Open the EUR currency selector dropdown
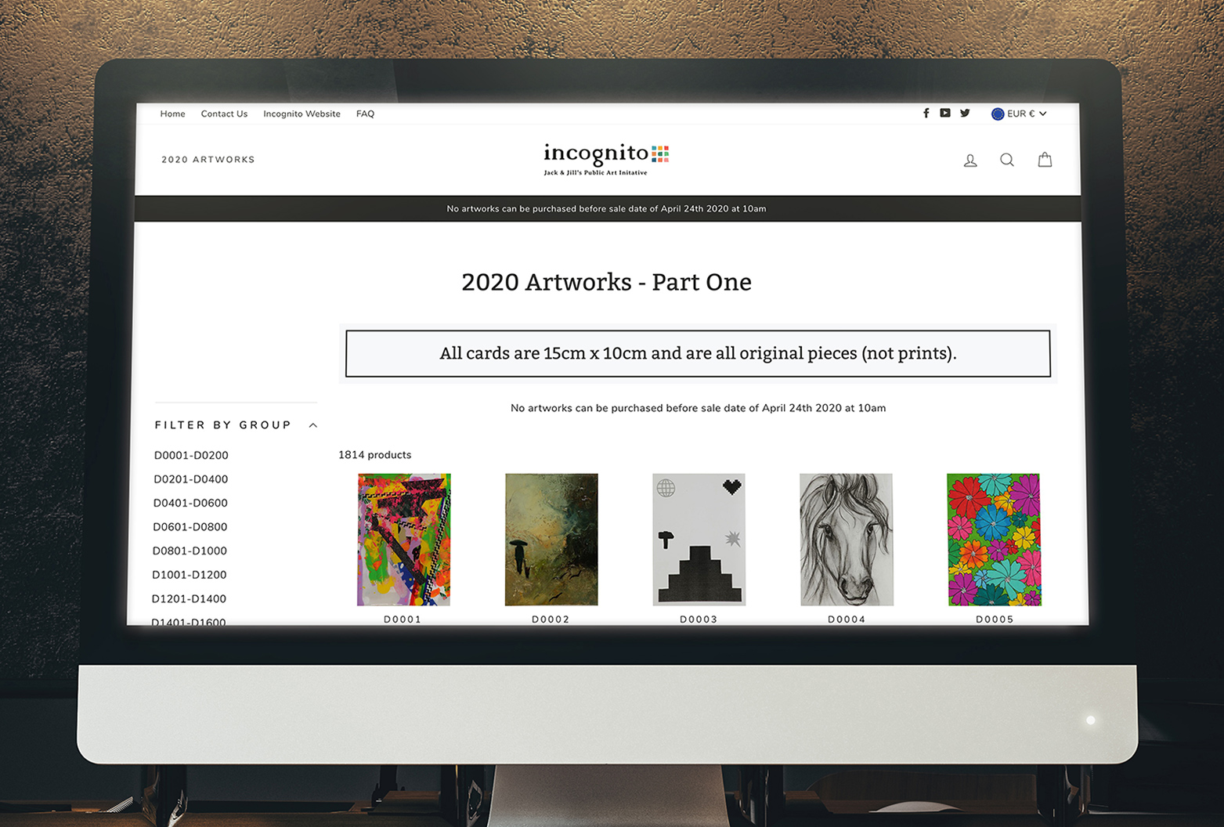This screenshot has width=1224, height=827. click(x=1019, y=114)
